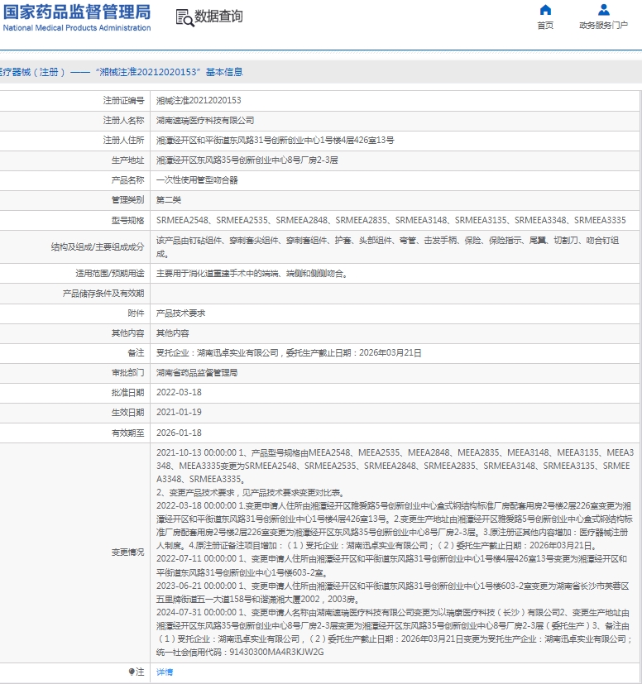
Task: Click the 数据查询 magnifier icon
Action: click(x=185, y=18)
